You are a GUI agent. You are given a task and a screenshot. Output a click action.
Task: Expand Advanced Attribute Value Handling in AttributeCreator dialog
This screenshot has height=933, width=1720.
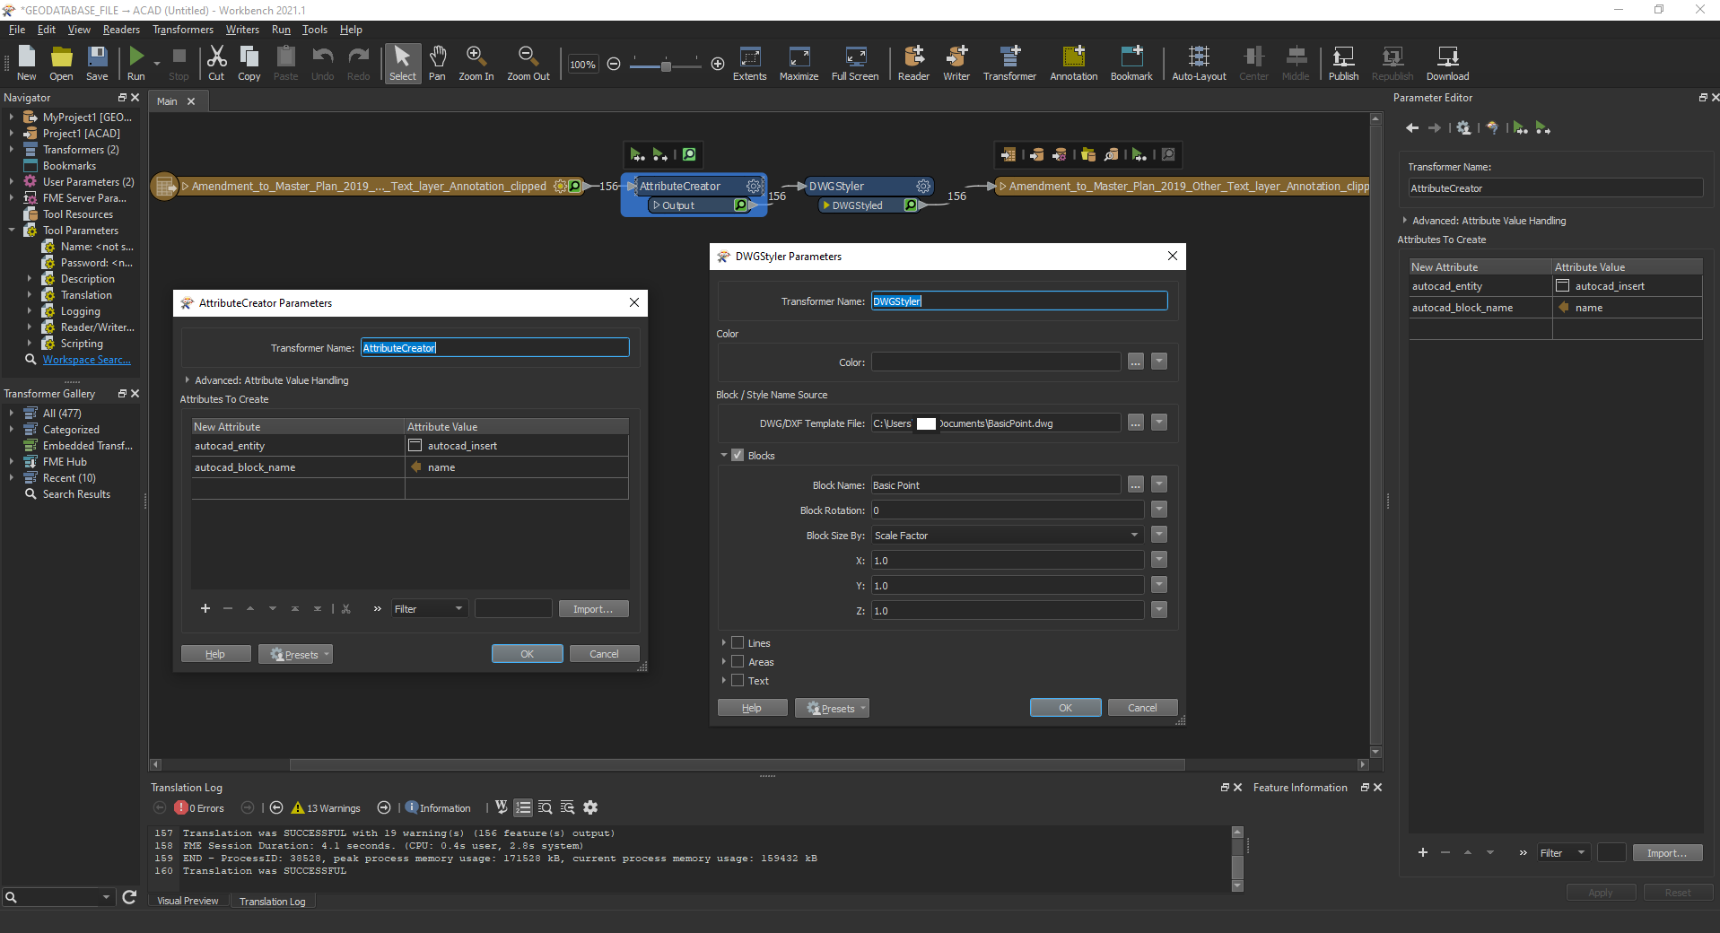(188, 380)
